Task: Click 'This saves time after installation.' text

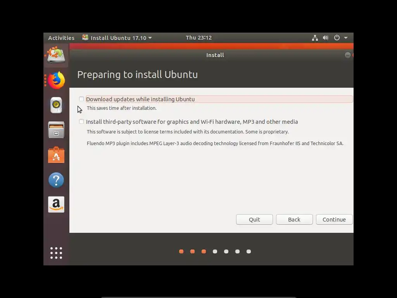Action: [x=121, y=108]
